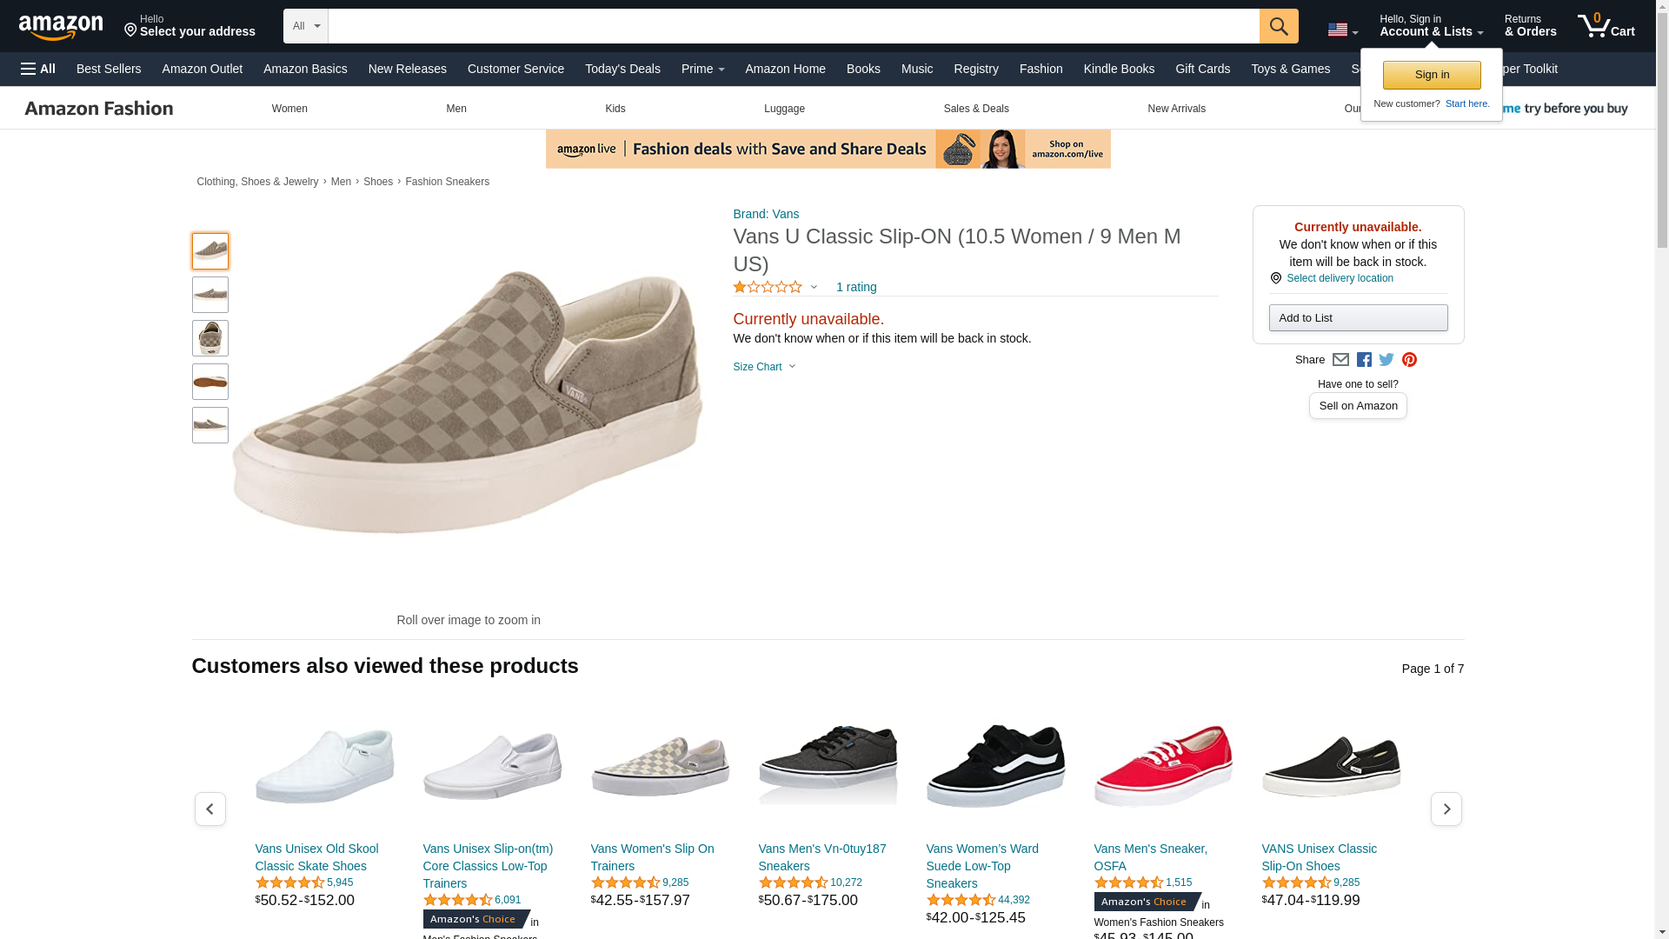Select the shoe sole thumbnail image
Viewport: 1669px width, 939px height.
point(210,382)
